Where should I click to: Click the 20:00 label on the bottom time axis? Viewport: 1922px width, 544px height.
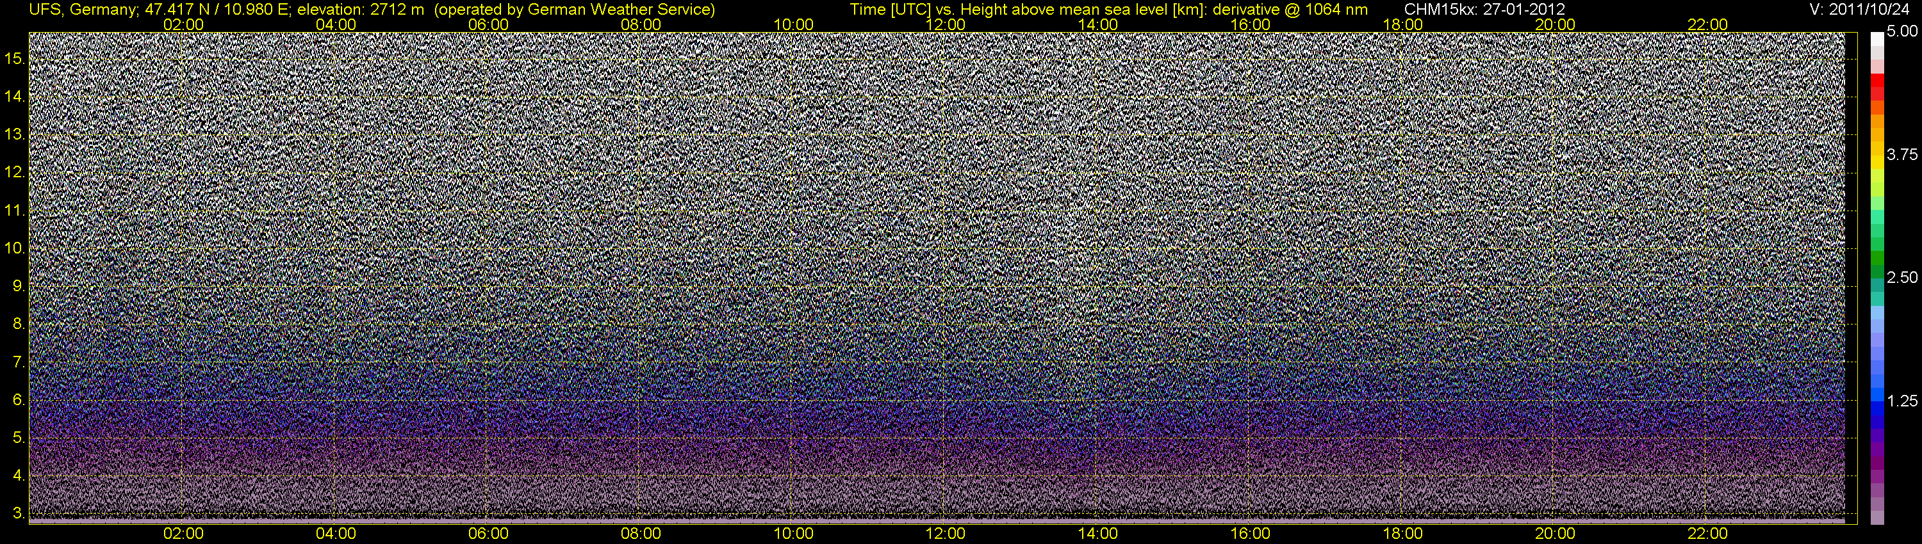tap(1555, 534)
